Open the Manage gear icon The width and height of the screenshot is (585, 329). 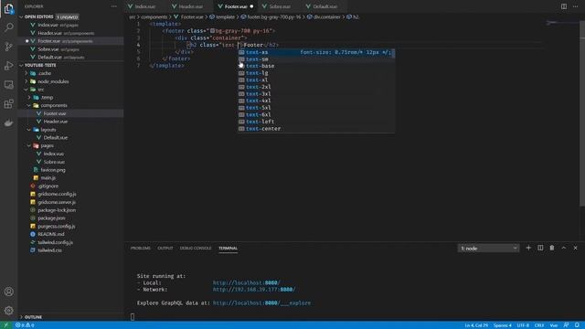pyautogui.click(x=8, y=311)
